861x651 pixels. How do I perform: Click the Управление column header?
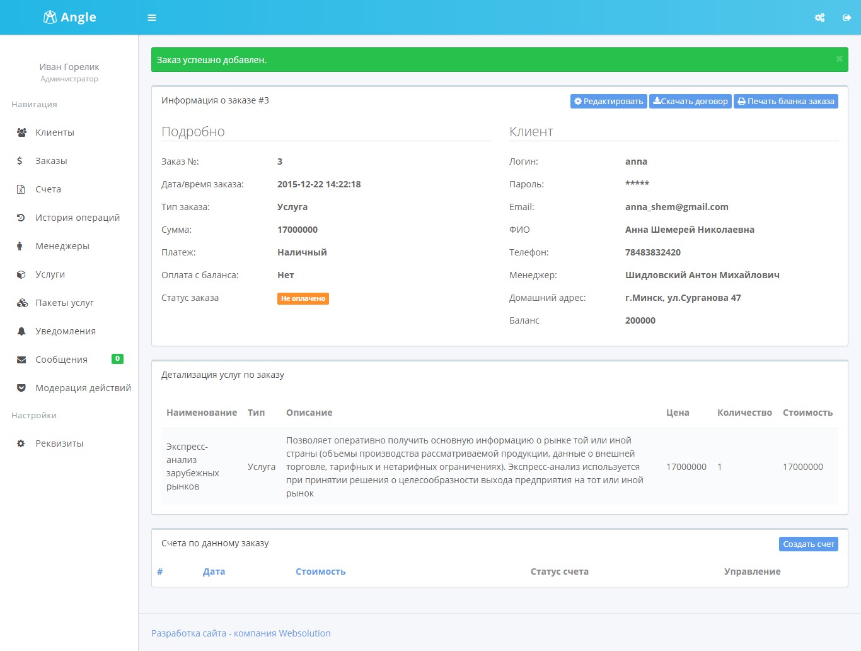coord(753,572)
